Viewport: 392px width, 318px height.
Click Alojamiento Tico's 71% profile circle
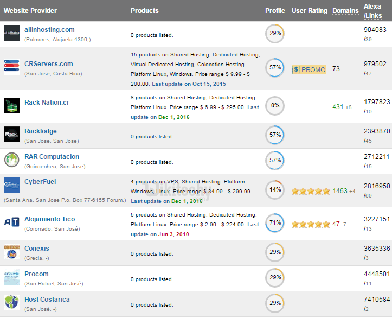[x=275, y=223]
